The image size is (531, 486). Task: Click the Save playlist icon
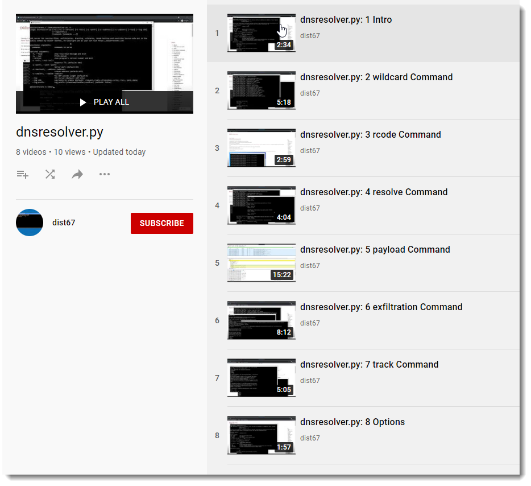pyautogui.click(x=22, y=175)
